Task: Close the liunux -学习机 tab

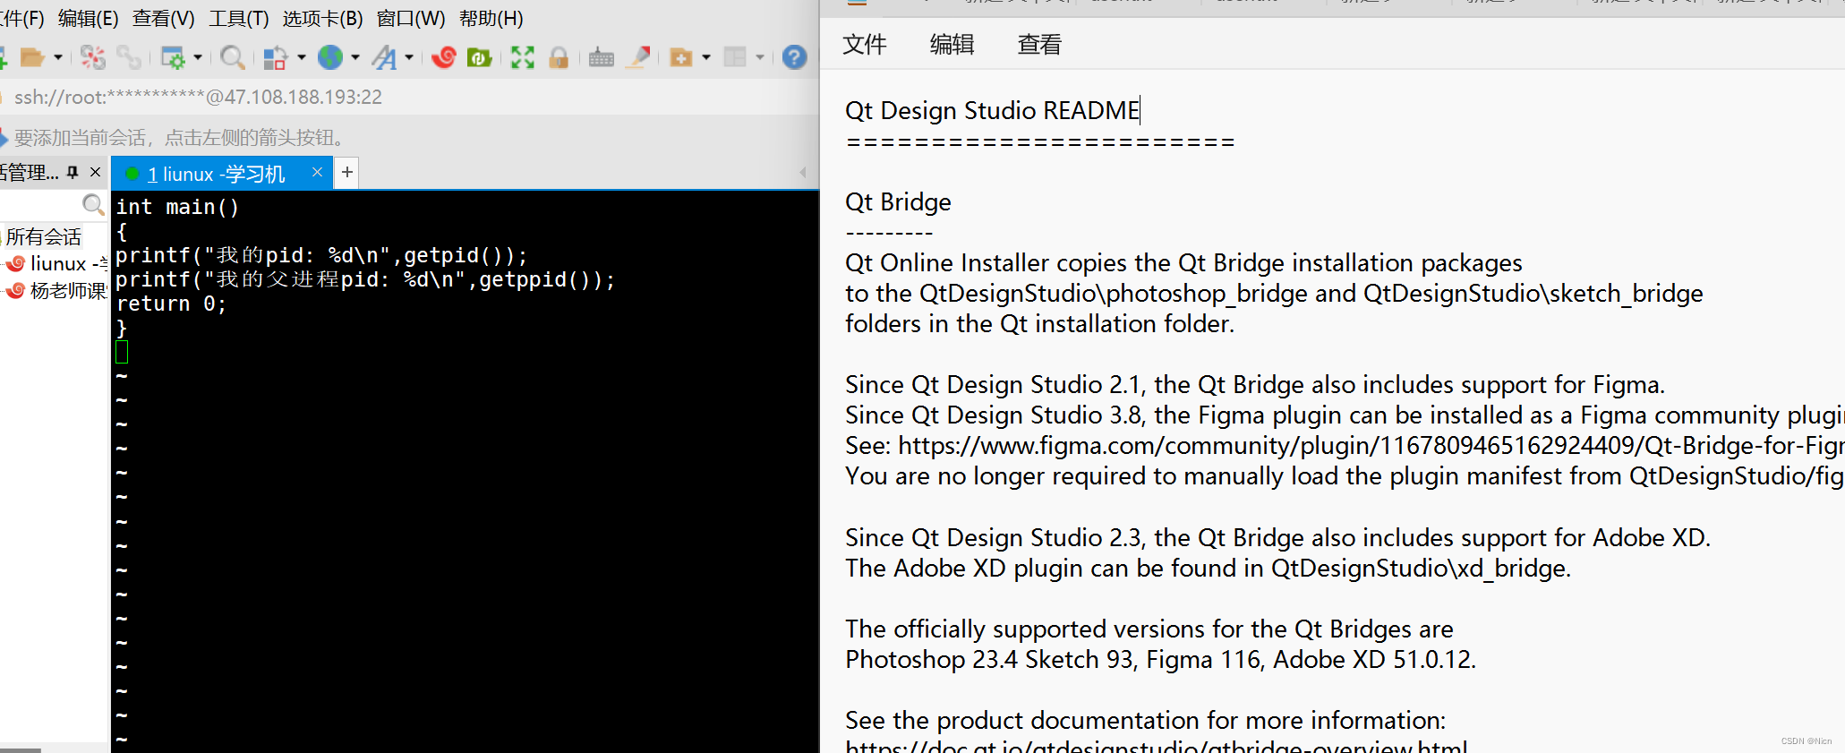Action: click(x=317, y=172)
